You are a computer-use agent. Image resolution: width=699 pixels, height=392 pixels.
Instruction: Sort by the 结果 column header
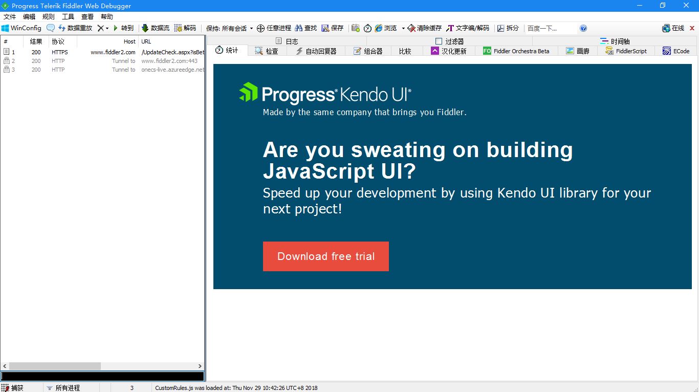(36, 41)
